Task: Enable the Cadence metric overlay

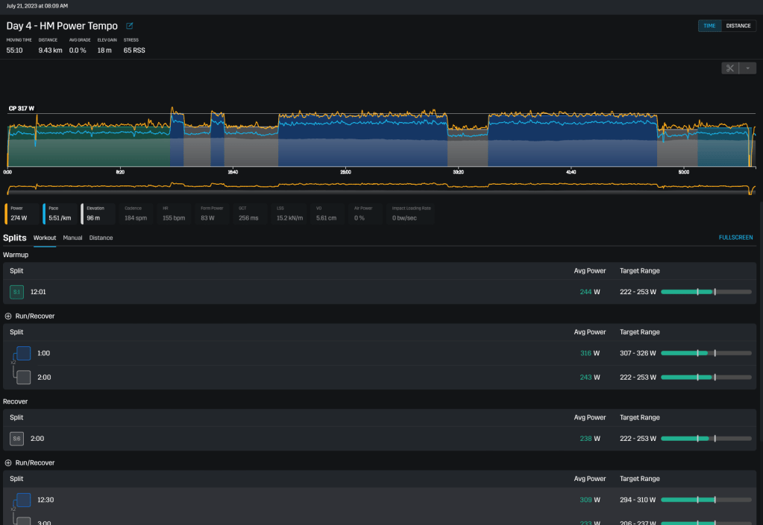Action: (135, 214)
